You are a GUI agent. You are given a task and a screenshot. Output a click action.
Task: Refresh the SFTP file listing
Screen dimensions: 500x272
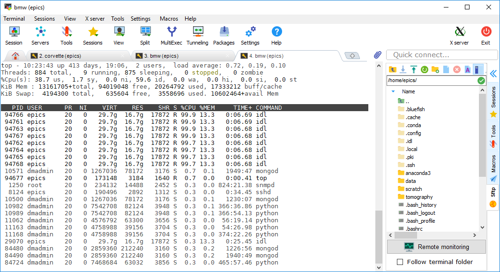click(x=424, y=69)
